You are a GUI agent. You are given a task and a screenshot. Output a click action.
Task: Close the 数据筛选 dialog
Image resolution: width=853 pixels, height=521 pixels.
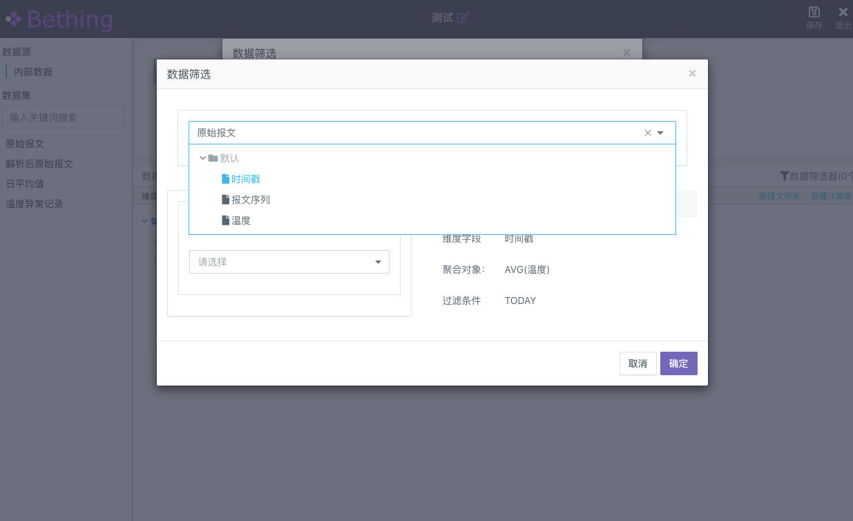coord(692,73)
